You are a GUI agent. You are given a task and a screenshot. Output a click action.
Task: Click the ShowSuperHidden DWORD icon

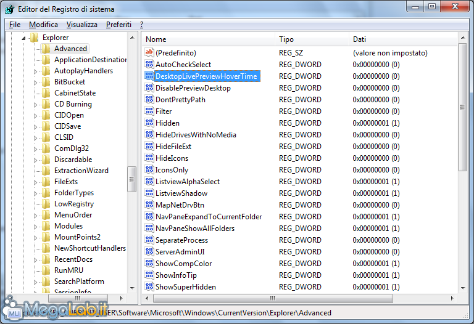click(149, 286)
